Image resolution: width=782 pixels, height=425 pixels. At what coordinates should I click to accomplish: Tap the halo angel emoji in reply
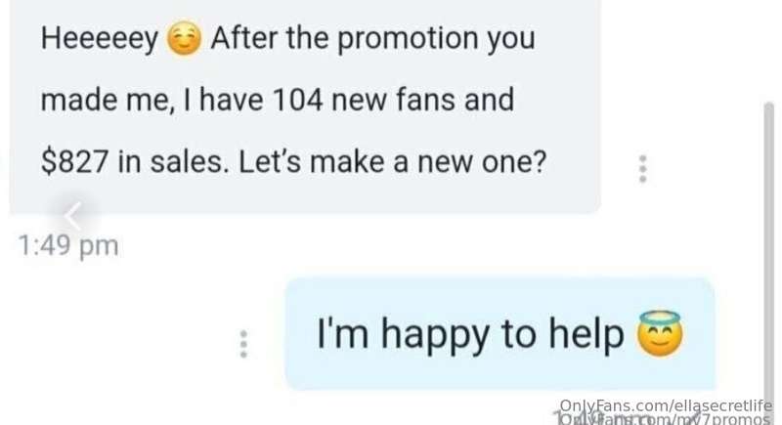659,333
